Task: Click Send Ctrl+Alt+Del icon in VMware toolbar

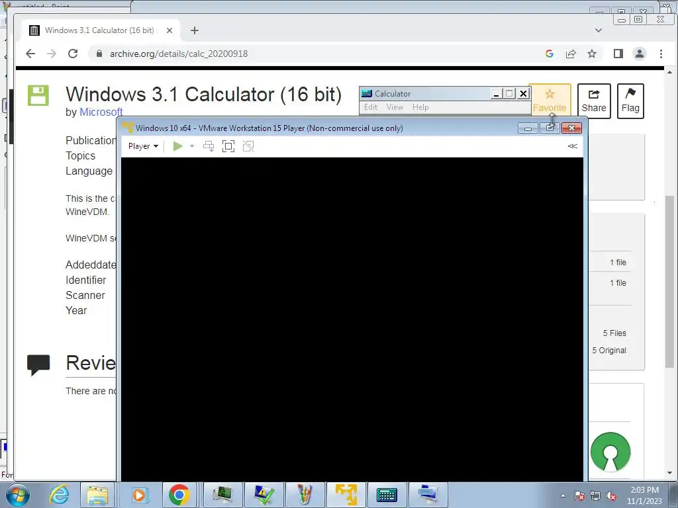Action: pos(209,146)
